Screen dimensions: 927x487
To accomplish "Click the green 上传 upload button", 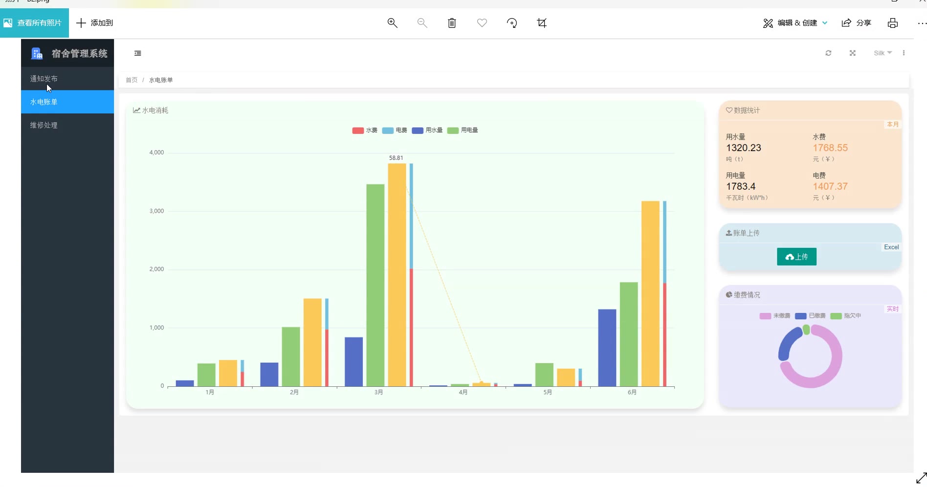I will (796, 257).
